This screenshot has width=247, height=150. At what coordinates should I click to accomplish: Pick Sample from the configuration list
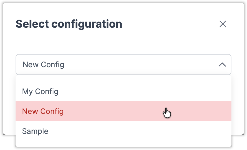(35, 131)
